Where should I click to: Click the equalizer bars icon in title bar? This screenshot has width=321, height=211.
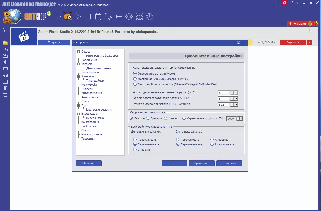[x=291, y=3]
